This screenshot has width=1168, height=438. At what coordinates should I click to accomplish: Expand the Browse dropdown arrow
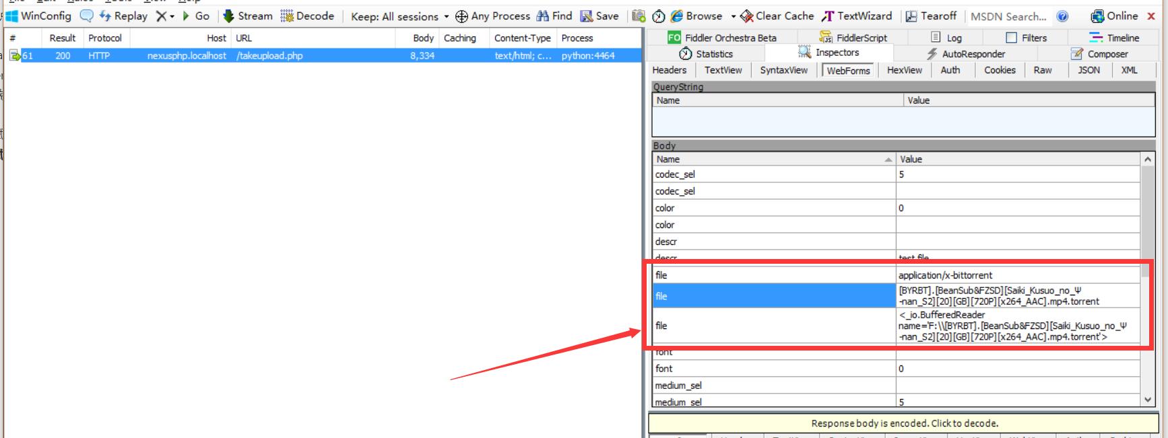[x=733, y=16]
